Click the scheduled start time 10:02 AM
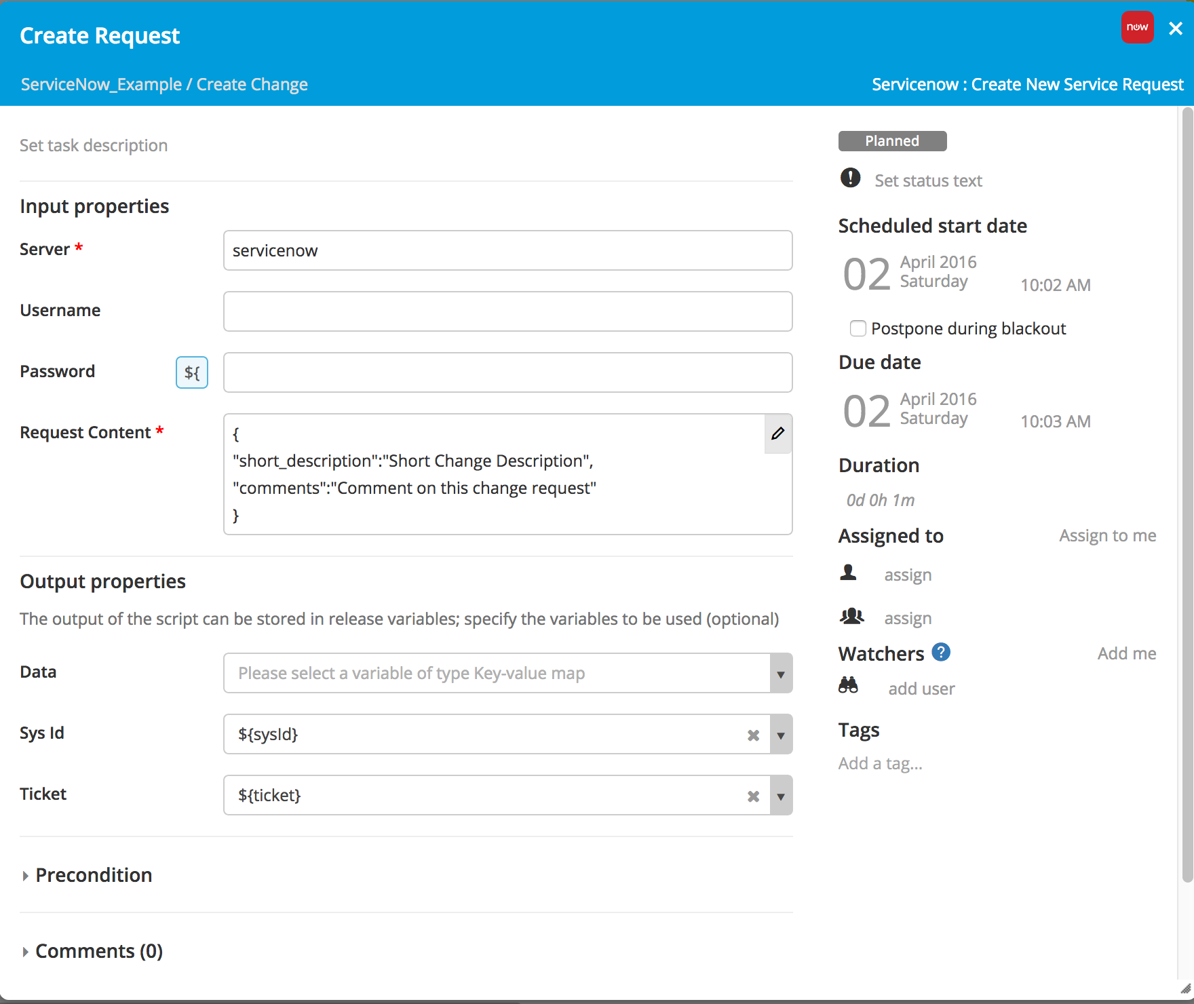Viewport: 1194px width, 1004px height. tap(1056, 285)
